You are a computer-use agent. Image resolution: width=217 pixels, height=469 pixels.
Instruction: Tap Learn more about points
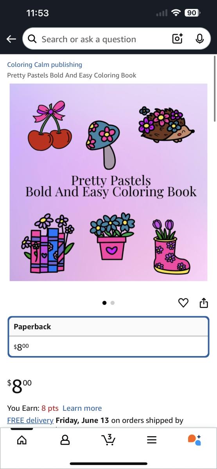82,408
